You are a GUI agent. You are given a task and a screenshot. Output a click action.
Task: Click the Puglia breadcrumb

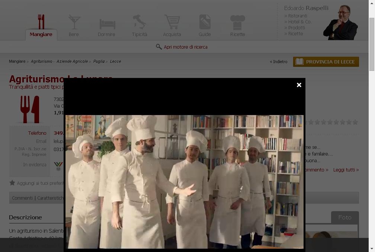click(99, 61)
